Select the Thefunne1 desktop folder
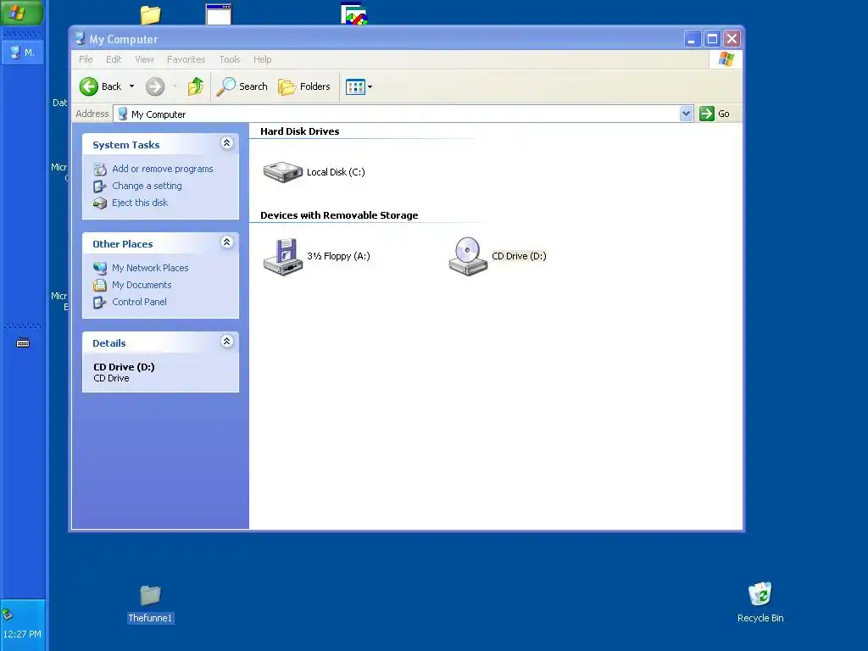Screen dimensions: 868x651 [150, 604]
